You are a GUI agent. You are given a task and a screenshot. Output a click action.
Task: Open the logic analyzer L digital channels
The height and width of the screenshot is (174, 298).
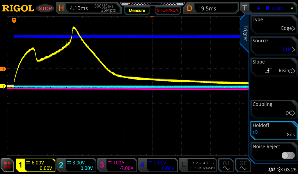[x=198, y=165]
